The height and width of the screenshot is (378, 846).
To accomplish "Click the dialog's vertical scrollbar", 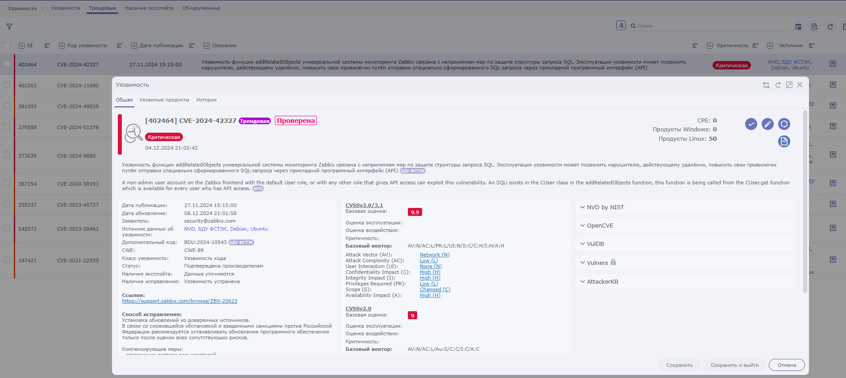I will (805, 201).
